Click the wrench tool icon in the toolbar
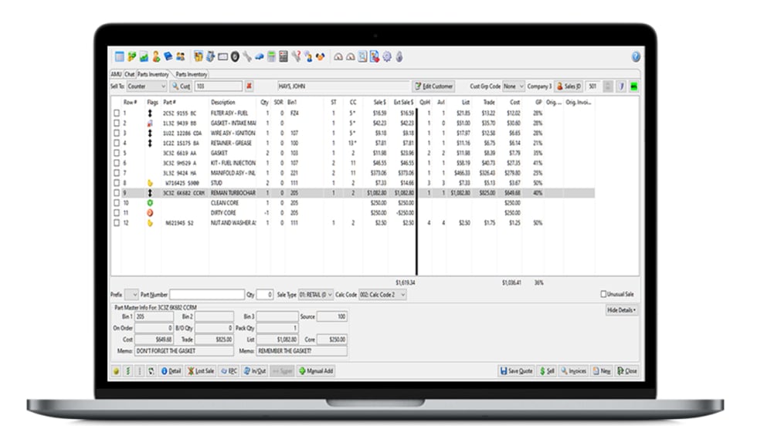 coord(246,56)
